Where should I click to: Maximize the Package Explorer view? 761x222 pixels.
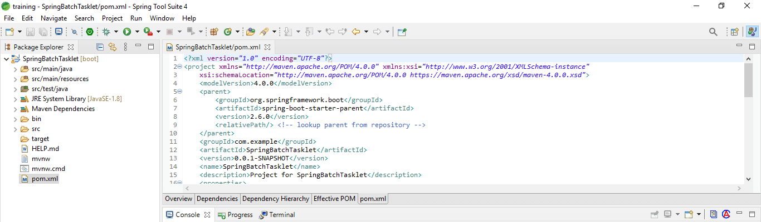(150, 47)
